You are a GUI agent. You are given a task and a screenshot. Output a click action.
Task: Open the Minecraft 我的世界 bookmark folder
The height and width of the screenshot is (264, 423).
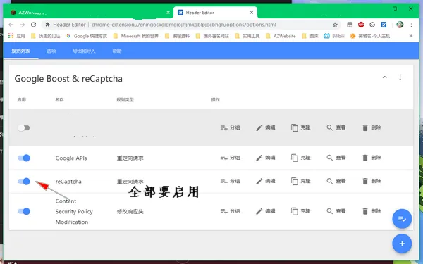[x=136, y=36]
